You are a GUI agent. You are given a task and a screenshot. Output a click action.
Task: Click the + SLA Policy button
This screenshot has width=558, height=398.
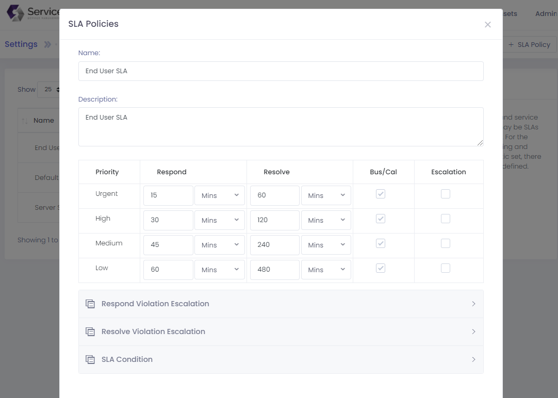point(529,45)
